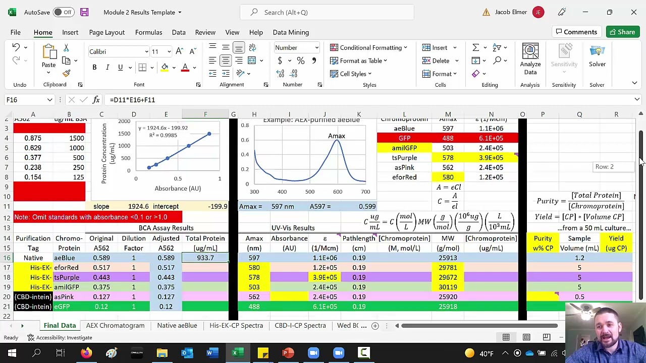
Task: Click the AutoSum sigma icon
Action: [475, 47]
